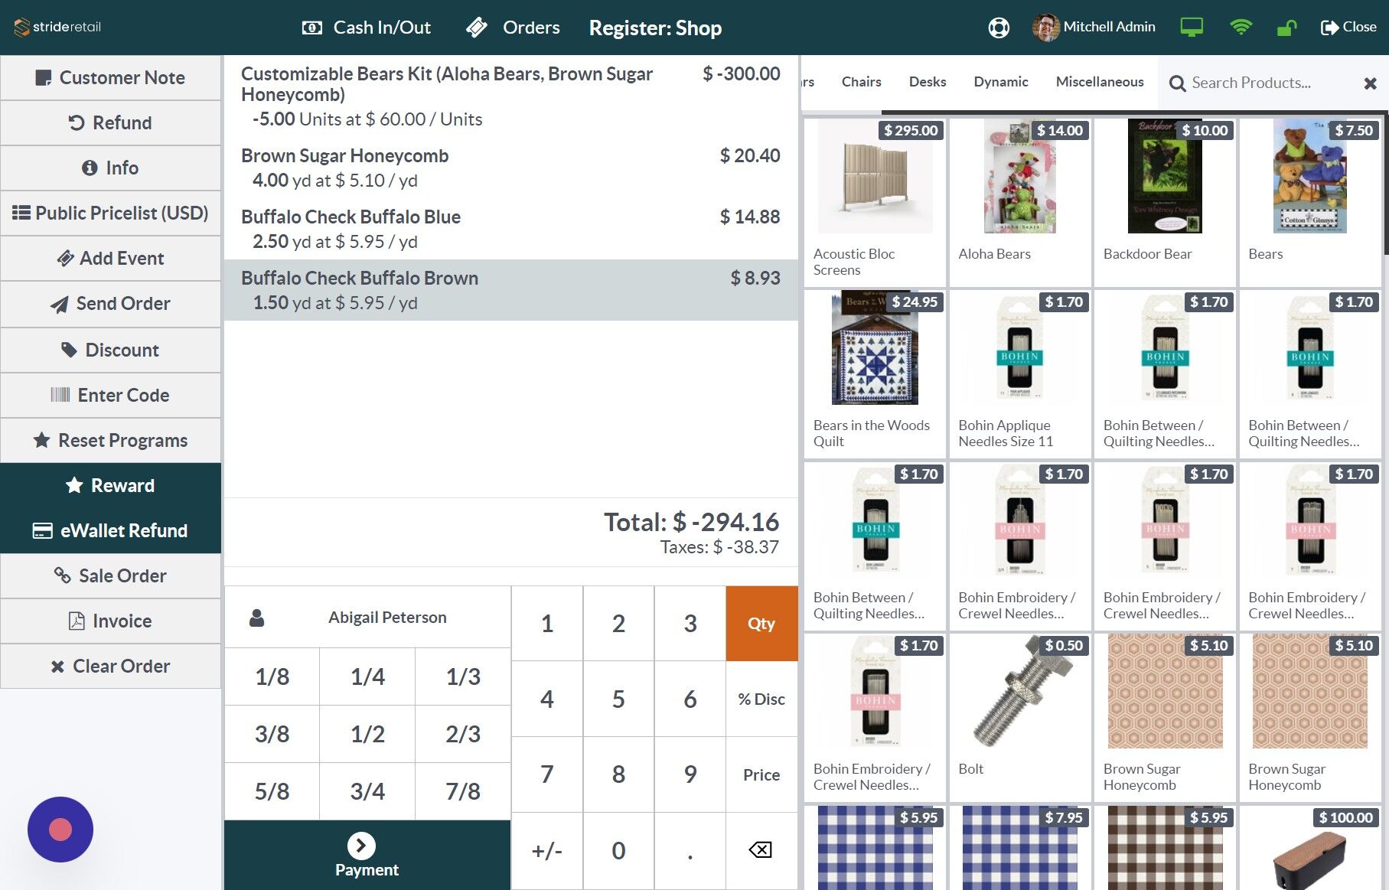The width and height of the screenshot is (1389, 890).
Task: Switch numpad input to Price
Action: coord(761,774)
